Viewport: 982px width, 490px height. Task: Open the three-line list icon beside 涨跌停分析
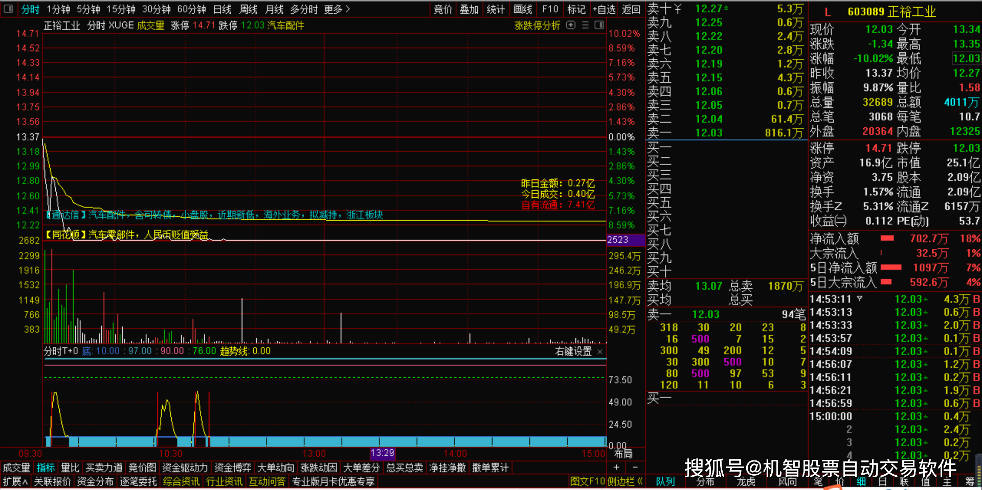point(585,25)
